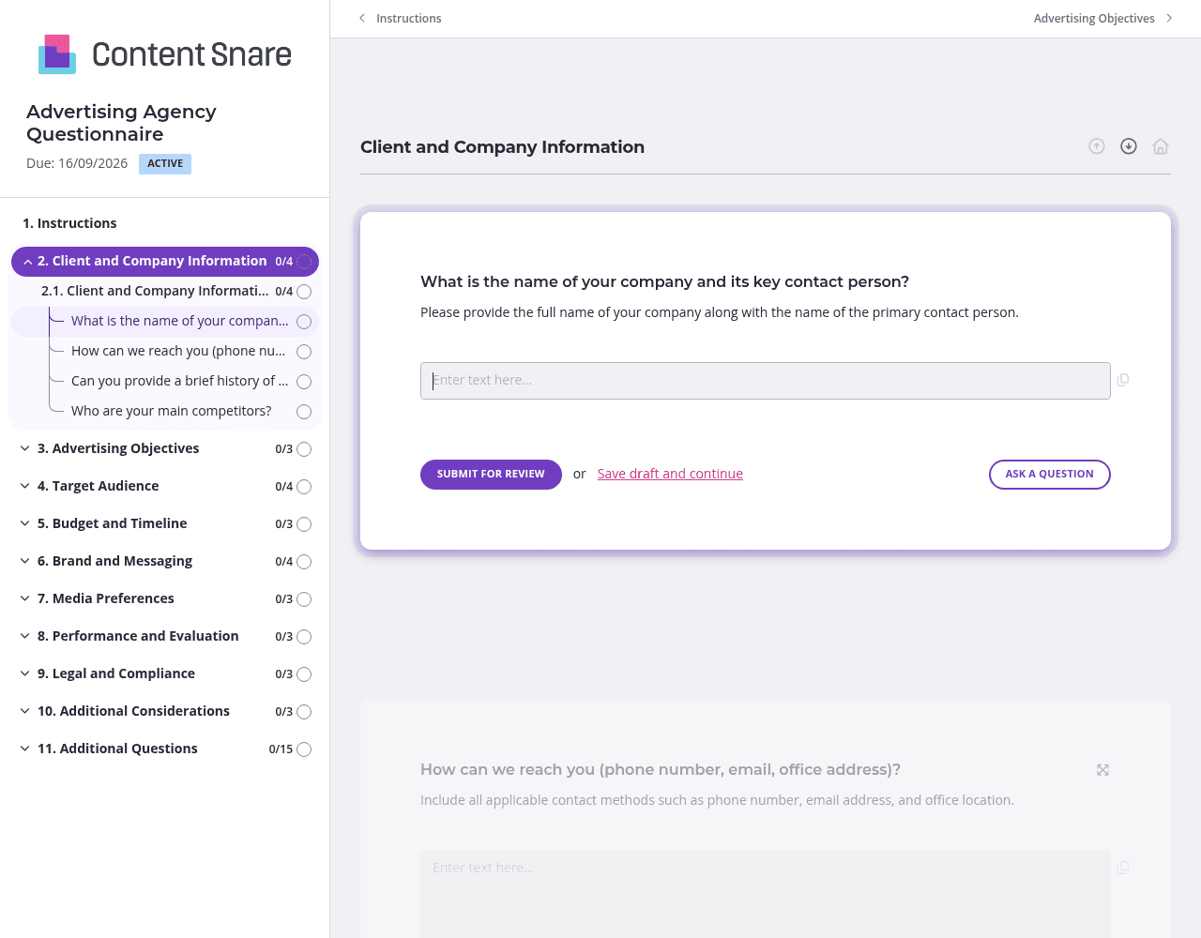Expand the 7. Media Preferences chevron
The width and height of the screenshot is (1201, 938).
click(x=25, y=598)
